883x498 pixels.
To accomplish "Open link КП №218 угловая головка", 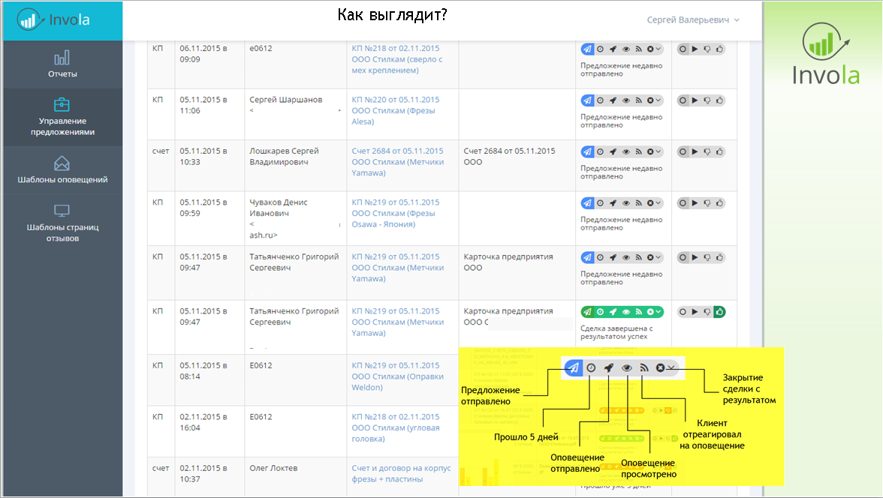I will pos(395,427).
